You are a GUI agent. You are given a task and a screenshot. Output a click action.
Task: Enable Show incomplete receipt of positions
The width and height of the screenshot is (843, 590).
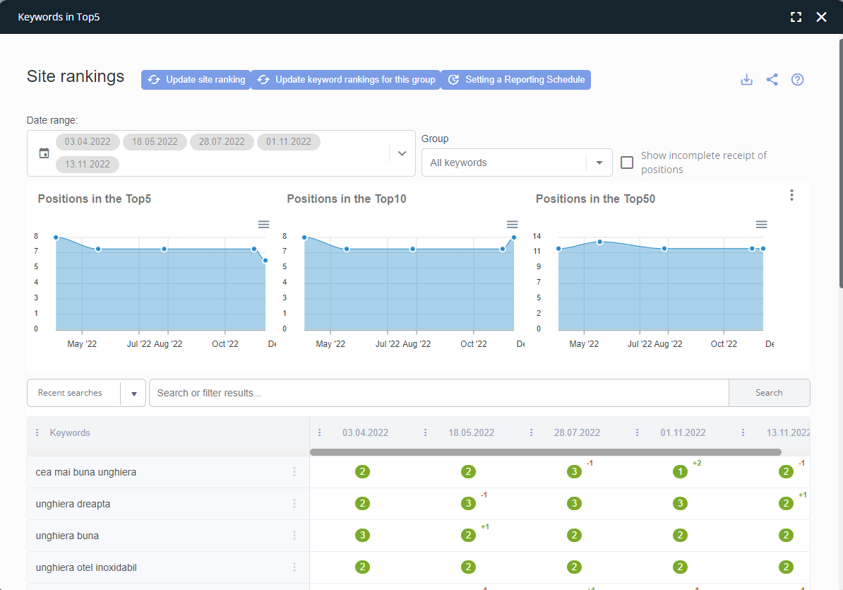click(626, 163)
